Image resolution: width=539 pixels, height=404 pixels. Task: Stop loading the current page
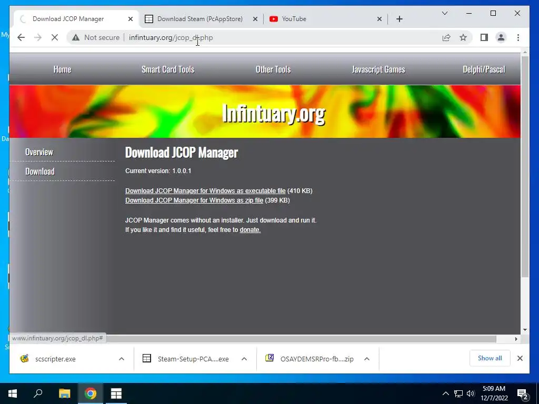pos(55,37)
